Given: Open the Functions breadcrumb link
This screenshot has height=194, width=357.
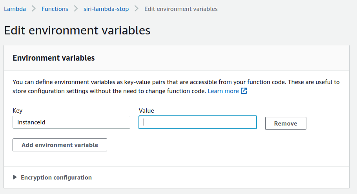Looking at the screenshot, I should (x=55, y=9).
